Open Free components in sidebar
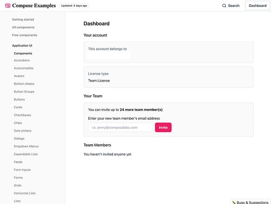The image size is (272, 204). (x=25, y=35)
